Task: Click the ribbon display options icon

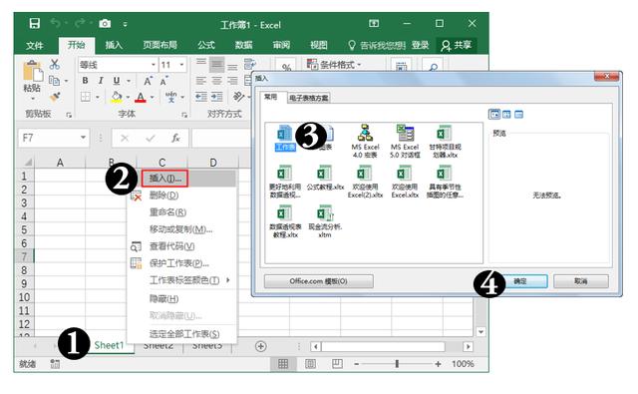Action: tap(374, 24)
